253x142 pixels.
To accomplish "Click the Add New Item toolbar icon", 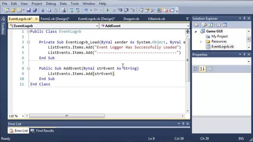I will (x=19, y=10).
